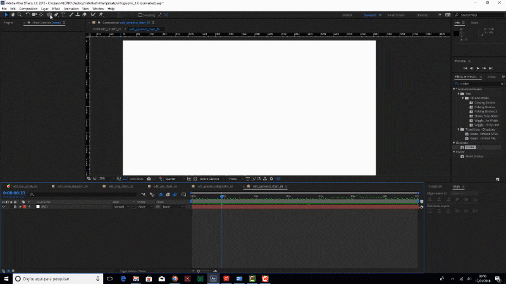Select the Stroke effect under Generate
This screenshot has height=284, width=506.
pyautogui.click(x=470, y=146)
